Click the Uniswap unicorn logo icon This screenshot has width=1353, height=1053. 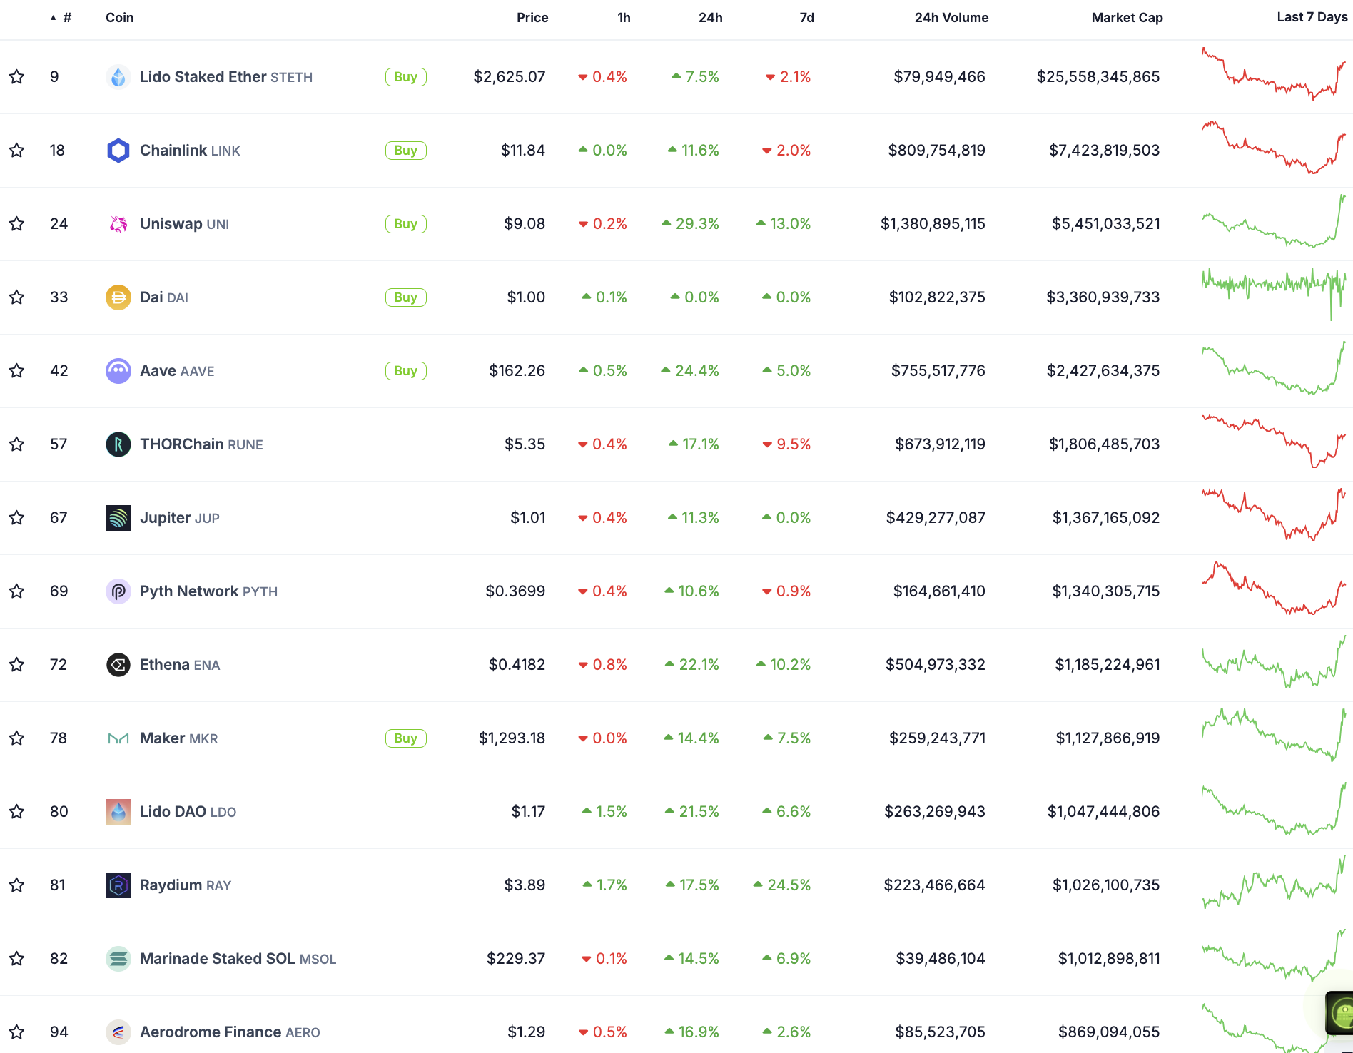118,224
